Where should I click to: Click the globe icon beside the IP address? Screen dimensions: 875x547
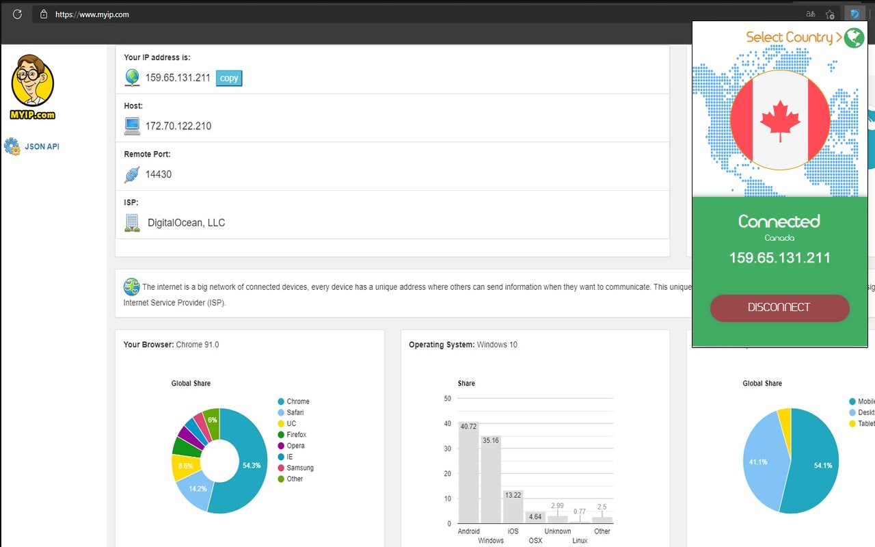[x=132, y=78]
